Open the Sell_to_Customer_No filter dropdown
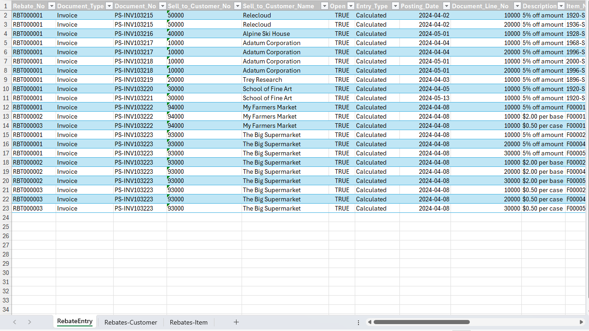The width and height of the screenshot is (589, 331). pos(238,6)
